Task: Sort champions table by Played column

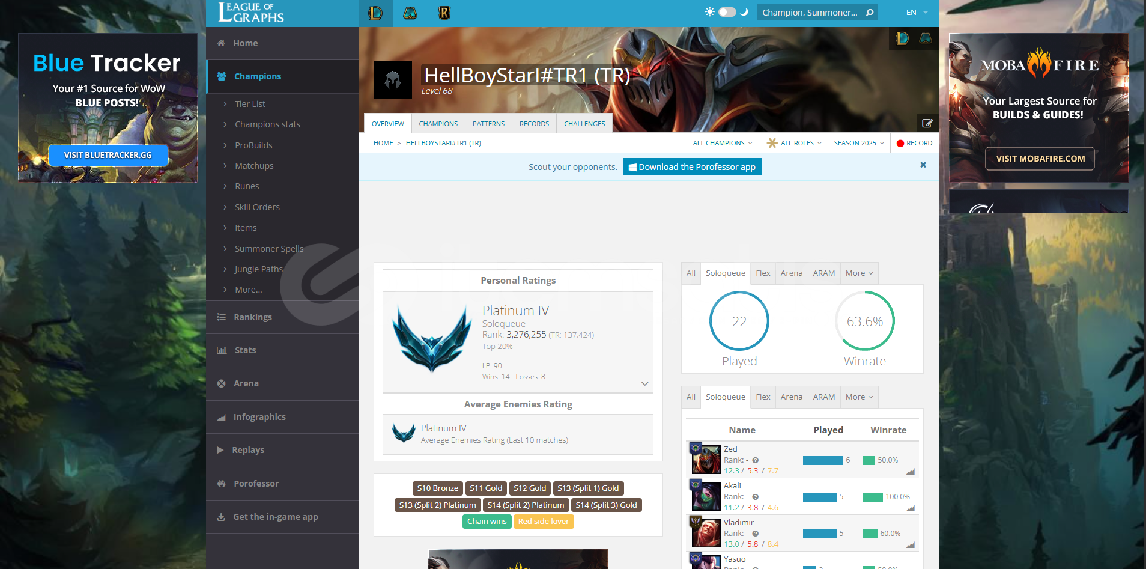Action: coord(828,430)
